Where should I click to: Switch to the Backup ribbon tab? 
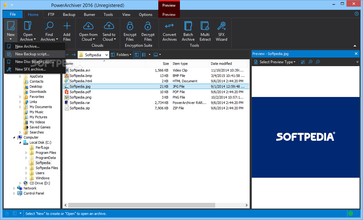point(69,14)
